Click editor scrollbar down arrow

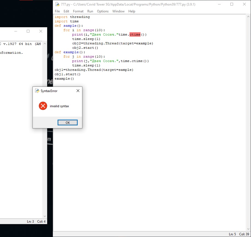(248, 229)
